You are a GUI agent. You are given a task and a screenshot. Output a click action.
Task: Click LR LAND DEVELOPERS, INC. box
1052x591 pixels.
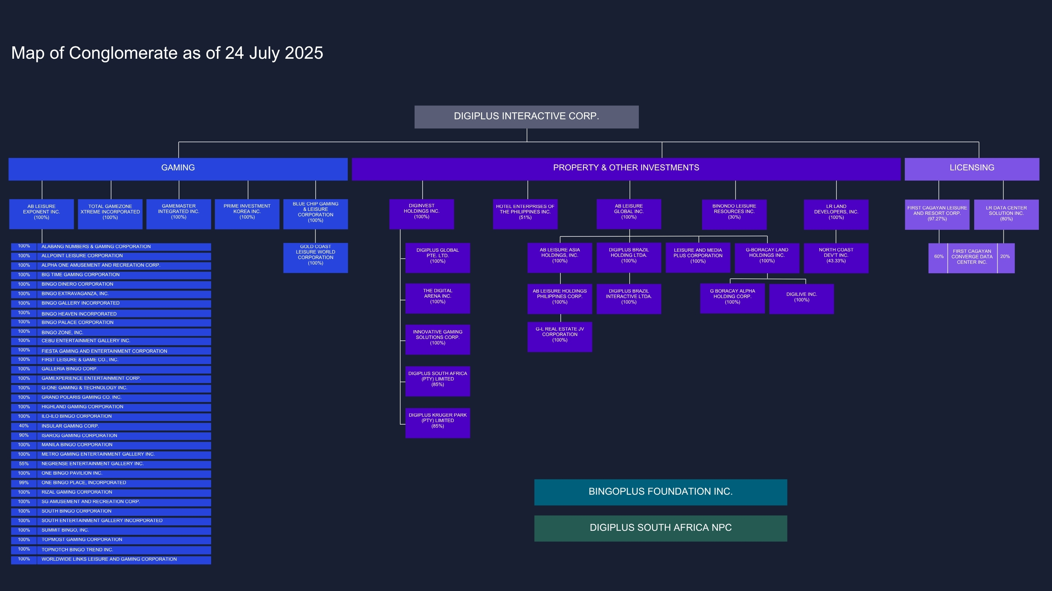click(x=836, y=214)
